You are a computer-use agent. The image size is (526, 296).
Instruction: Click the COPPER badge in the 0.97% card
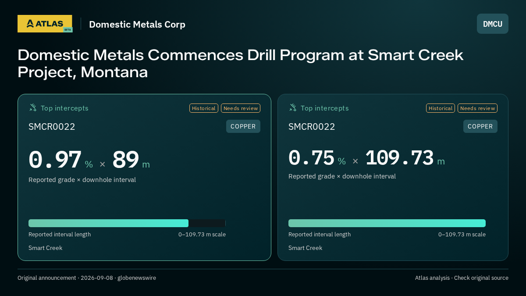pos(243,126)
